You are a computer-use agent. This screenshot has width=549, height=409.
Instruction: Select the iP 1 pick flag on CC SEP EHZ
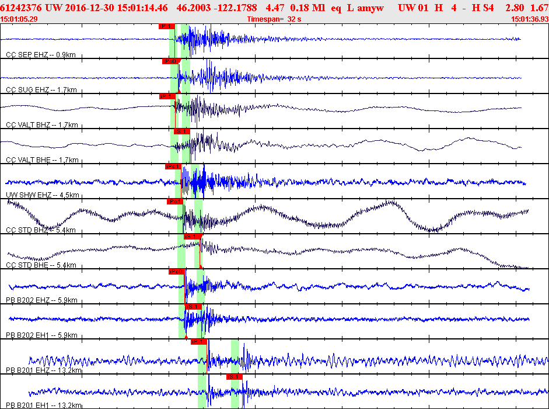click(x=166, y=26)
